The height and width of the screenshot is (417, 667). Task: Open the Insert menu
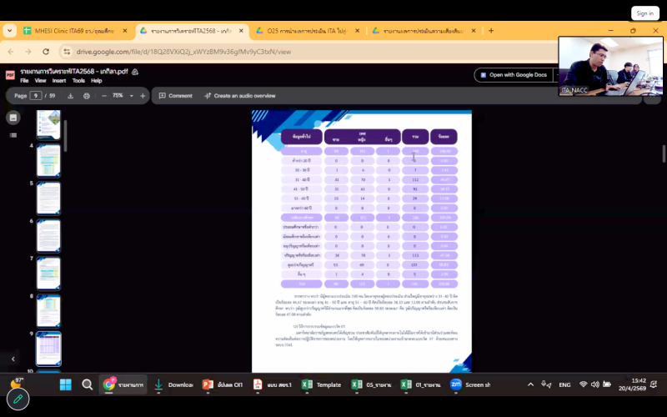tap(58, 81)
